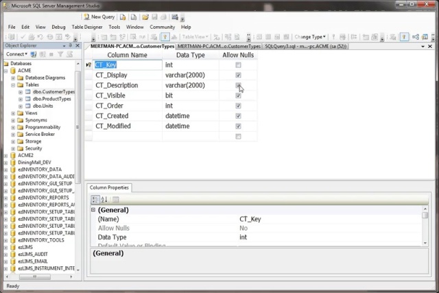
Task: Expand the Programmability folder
Action: [13, 128]
